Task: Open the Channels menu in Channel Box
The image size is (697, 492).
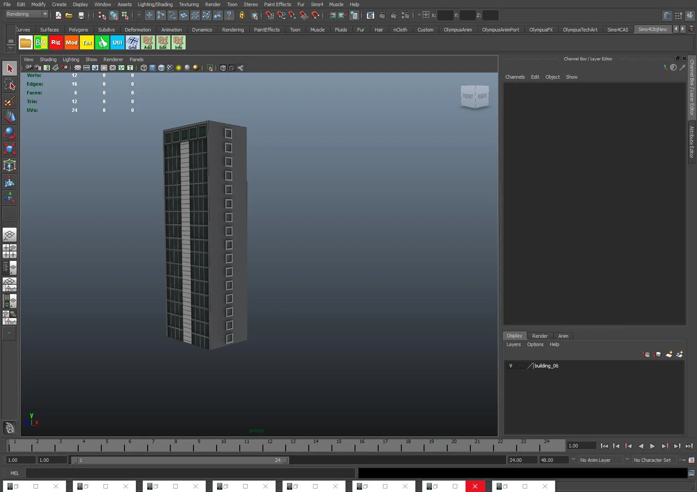Action: coord(515,77)
